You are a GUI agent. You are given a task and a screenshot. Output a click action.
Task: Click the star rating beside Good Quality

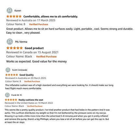point(12,75)
